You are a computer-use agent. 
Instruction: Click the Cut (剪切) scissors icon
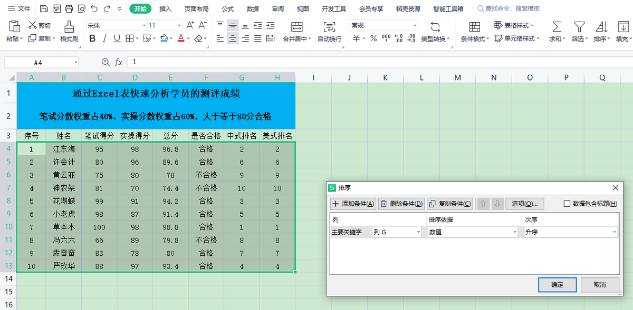click(32, 25)
